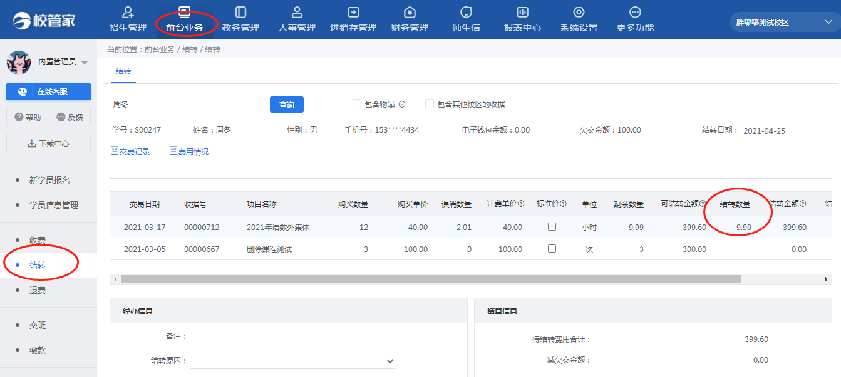Click 计费单价 field showing 40.00
Image resolution: width=841 pixels, height=377 pixels.
pos(505,227)
